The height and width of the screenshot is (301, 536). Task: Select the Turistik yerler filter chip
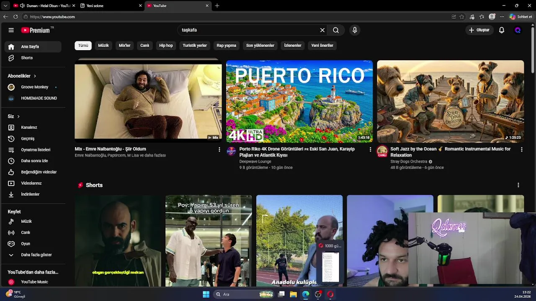click(x=195, y=46)
